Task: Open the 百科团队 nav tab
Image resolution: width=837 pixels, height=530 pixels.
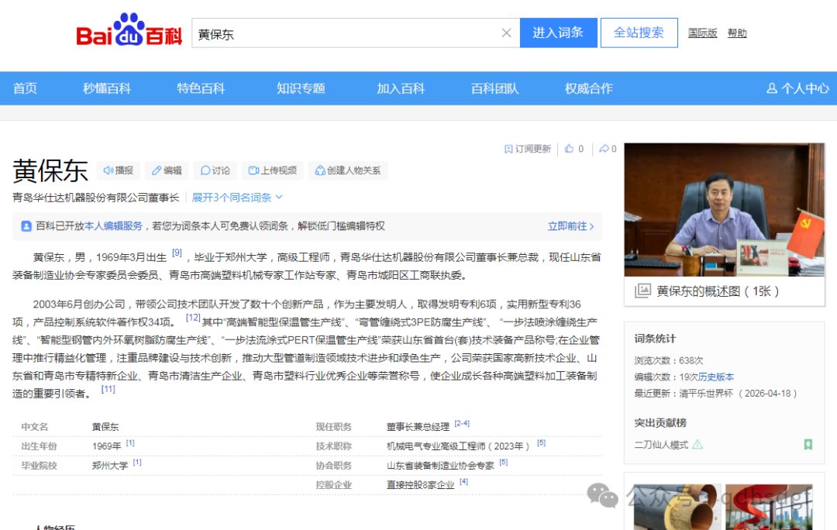Action: coord(494,88)
